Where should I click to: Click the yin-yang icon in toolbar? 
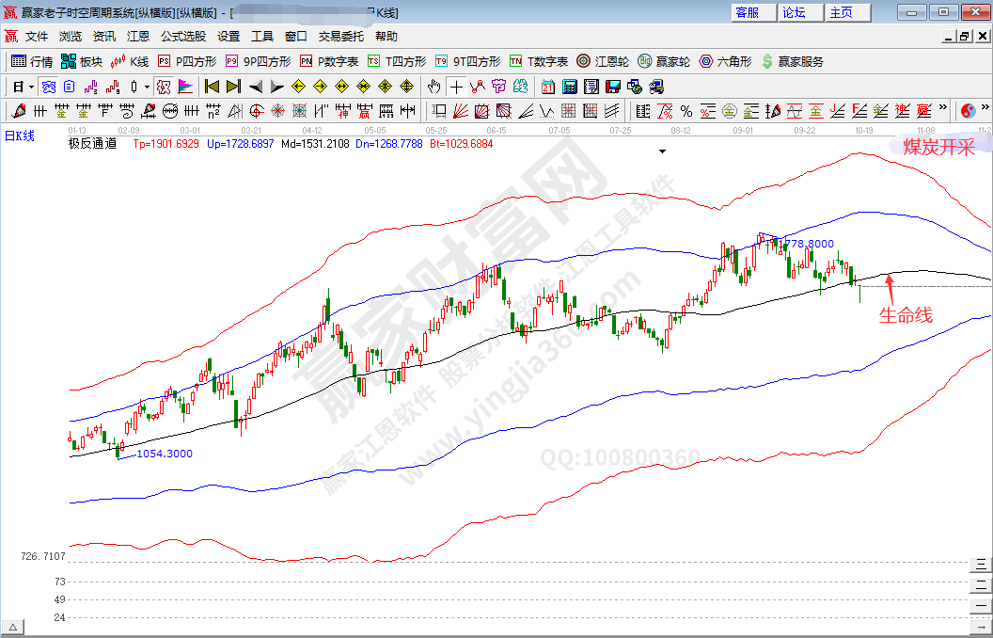pos(969,111)
